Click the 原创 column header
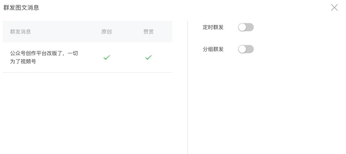The image size is (346, 154). [106, 32]
